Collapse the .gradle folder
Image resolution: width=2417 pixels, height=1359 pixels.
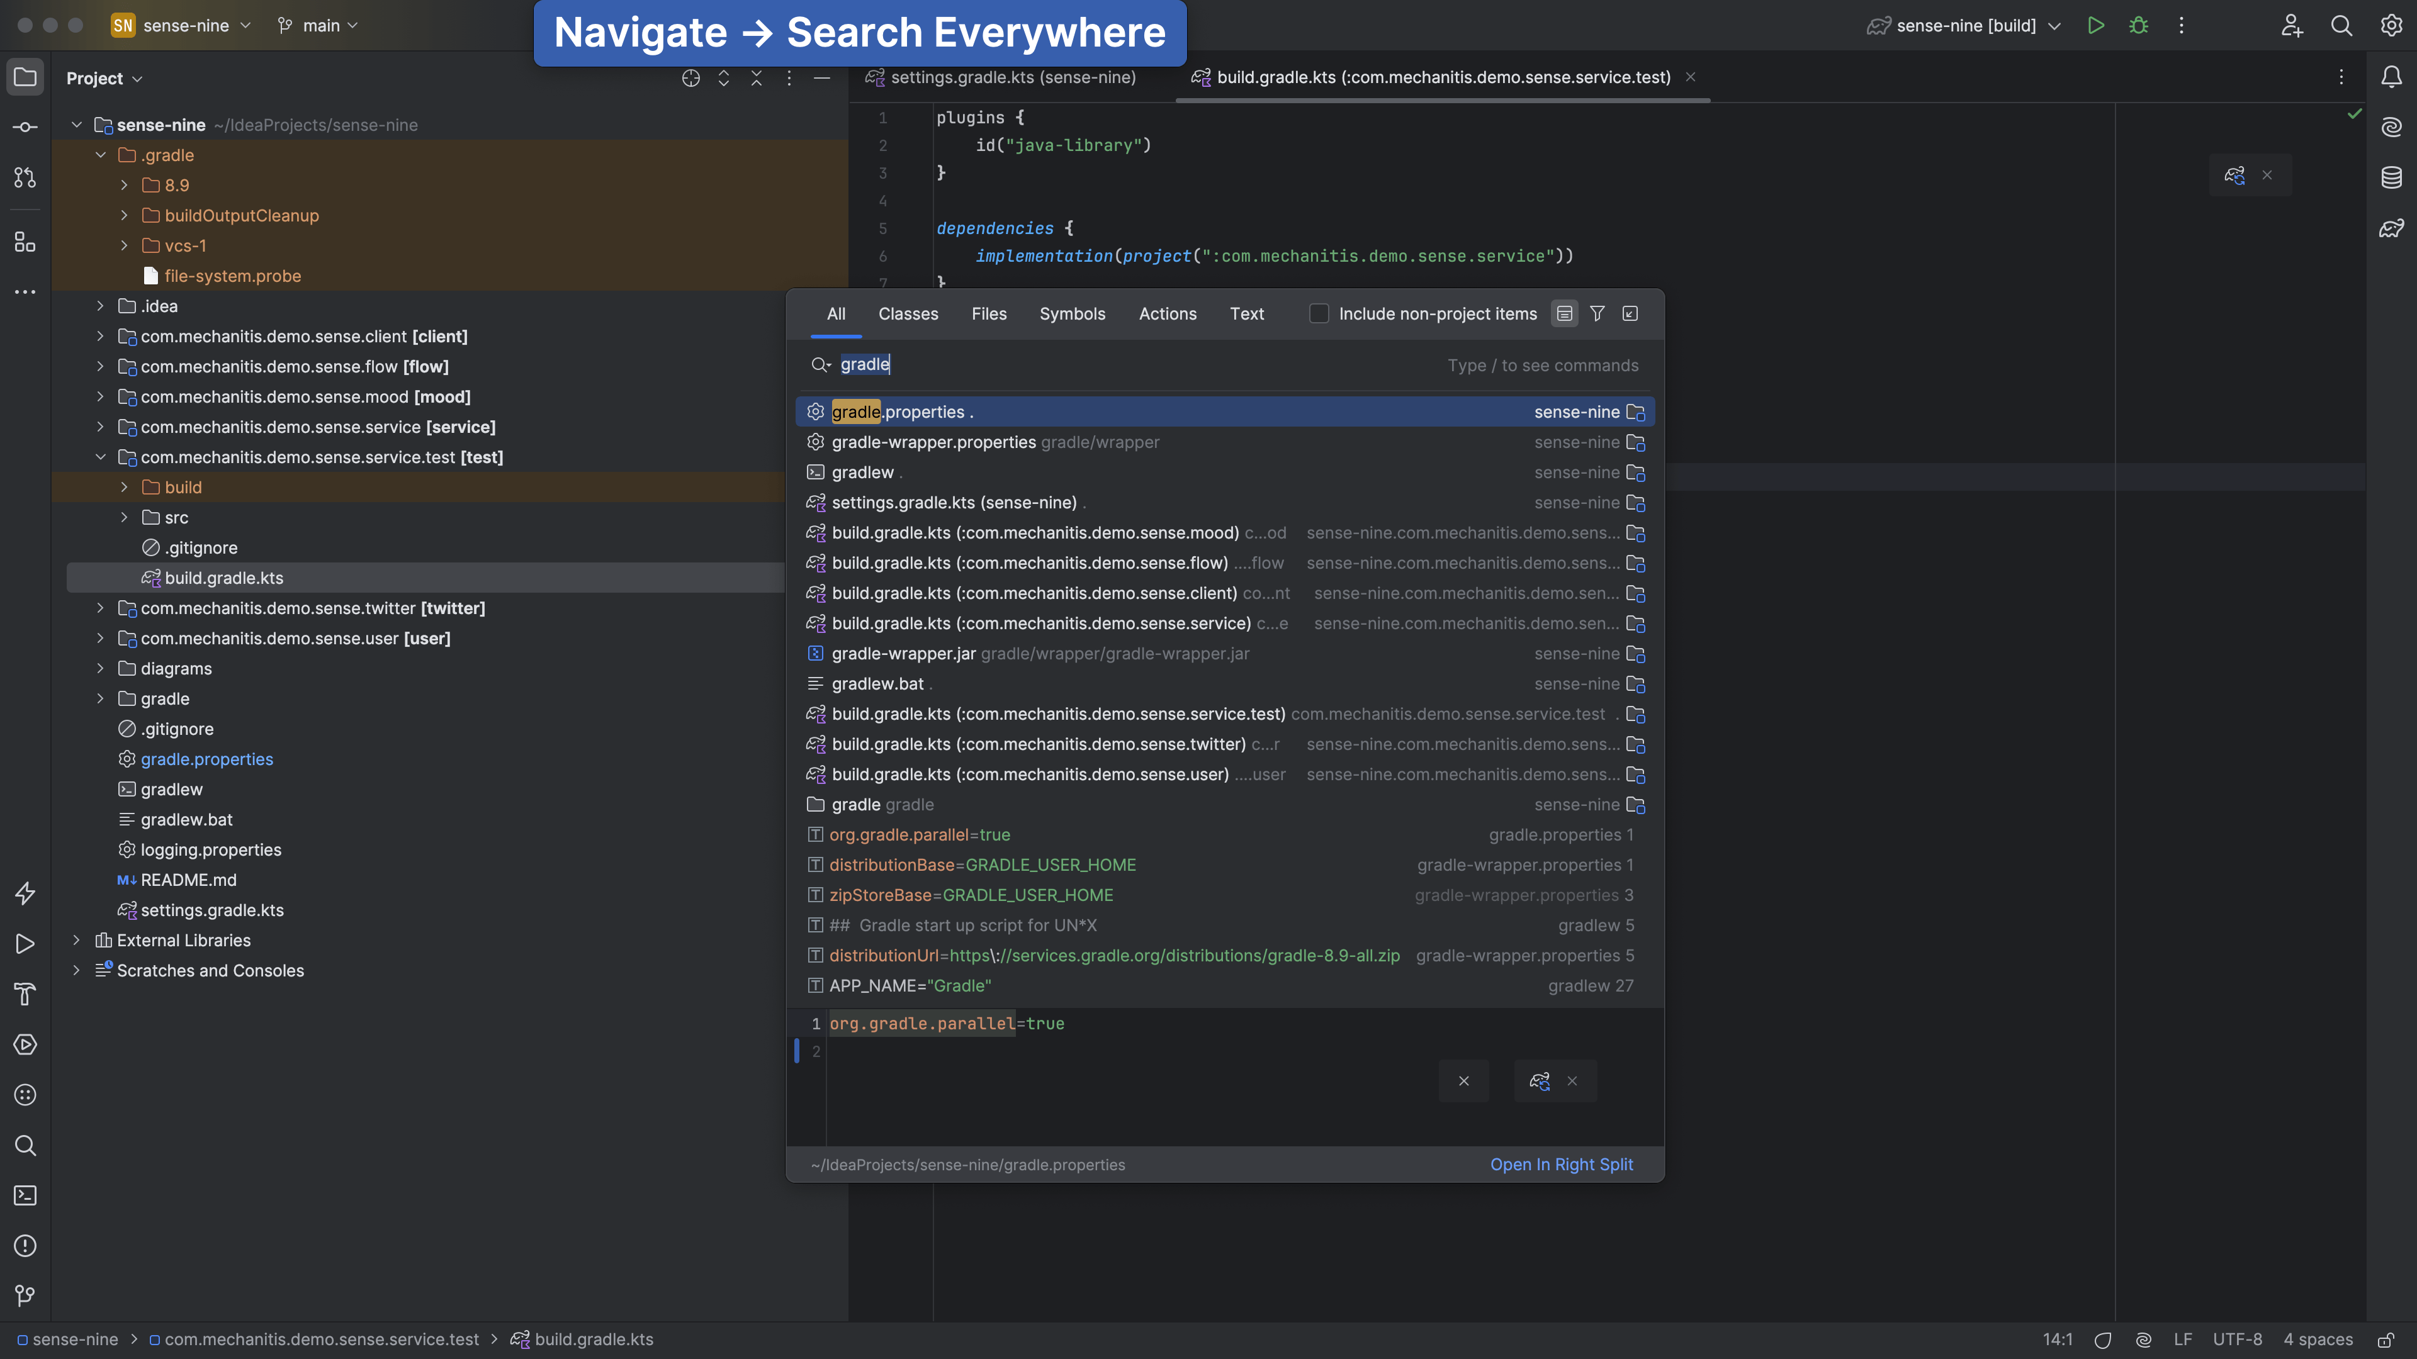coord(101,155)
